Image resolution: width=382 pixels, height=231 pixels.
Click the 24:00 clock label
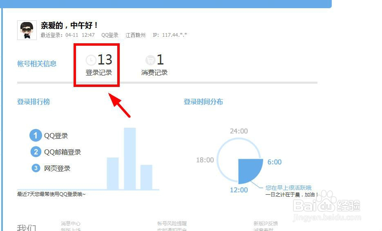coord(239,131)
